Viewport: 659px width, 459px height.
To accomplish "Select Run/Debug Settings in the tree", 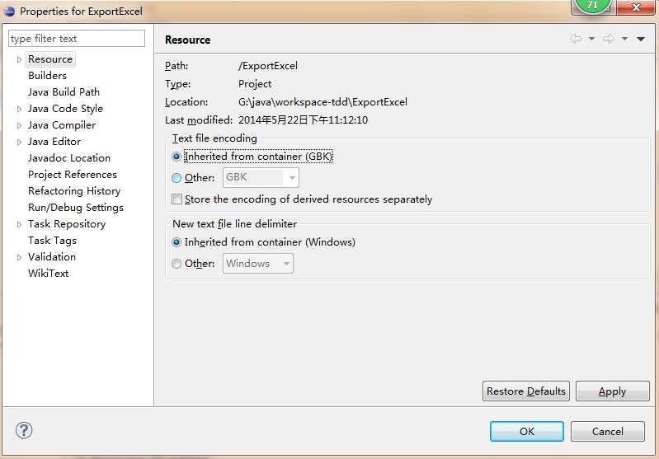I will pos(76,208).
